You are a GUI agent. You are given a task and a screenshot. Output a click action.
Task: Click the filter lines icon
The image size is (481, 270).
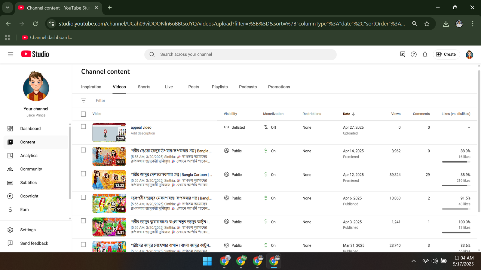84,100
